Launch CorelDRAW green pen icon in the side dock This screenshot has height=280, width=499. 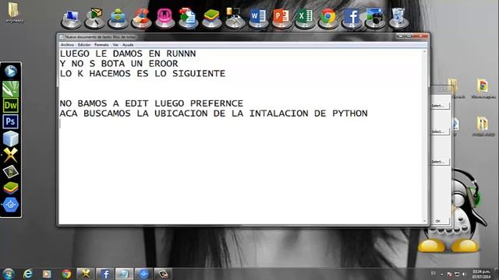click(x=10, y=89)
